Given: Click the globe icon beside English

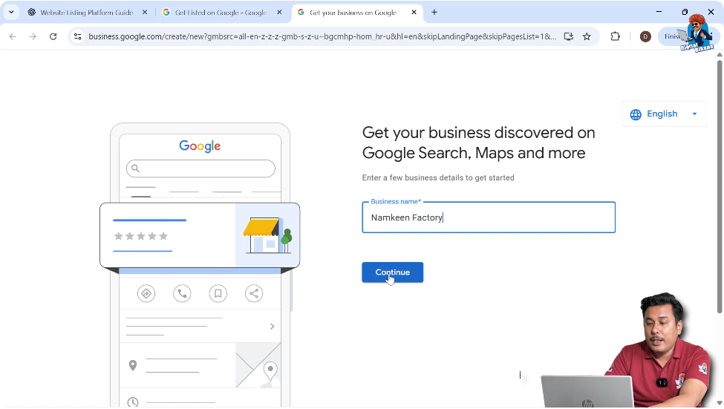Looking at the screenshot, I should (x=636, y=114).
